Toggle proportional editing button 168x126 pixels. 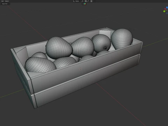pyautogui.click(x=91, y=1)
